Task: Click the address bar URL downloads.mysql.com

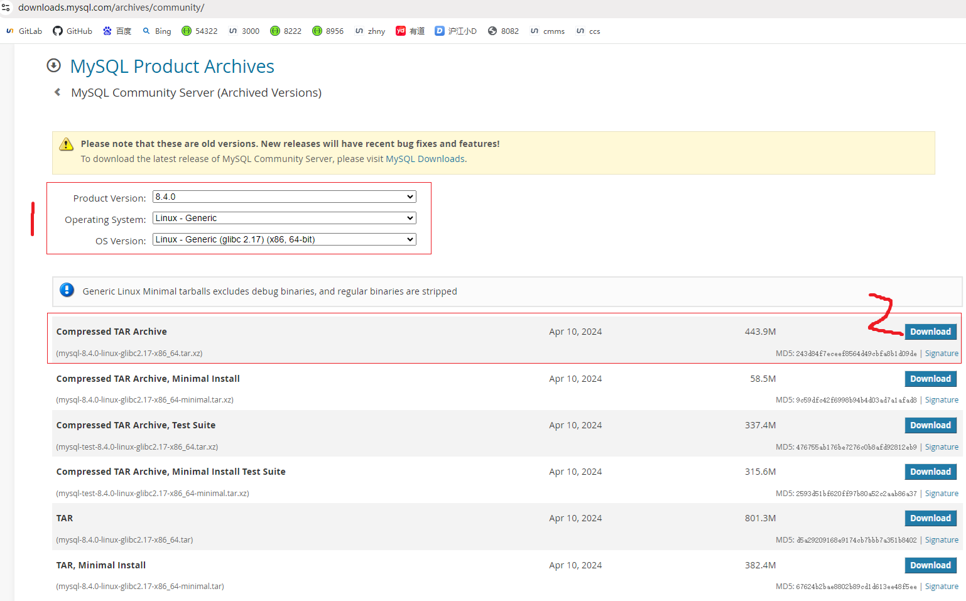Action: pyautogui.click(x=111, y=8)
